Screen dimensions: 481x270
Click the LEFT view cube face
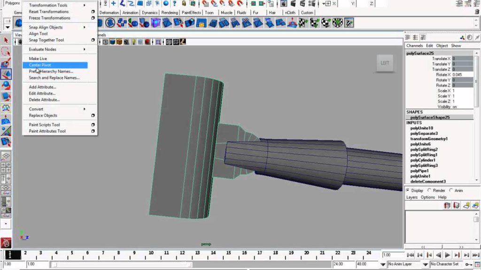coord(385,63)
